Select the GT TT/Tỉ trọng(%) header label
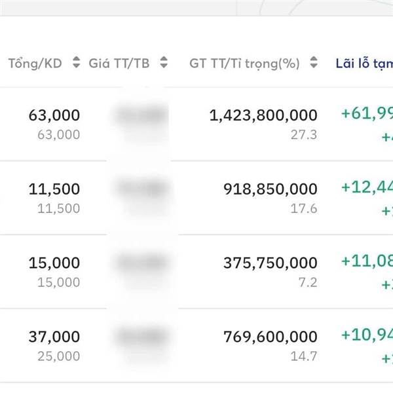The width and height of the screenshot is (393, 393). (244, 64)
